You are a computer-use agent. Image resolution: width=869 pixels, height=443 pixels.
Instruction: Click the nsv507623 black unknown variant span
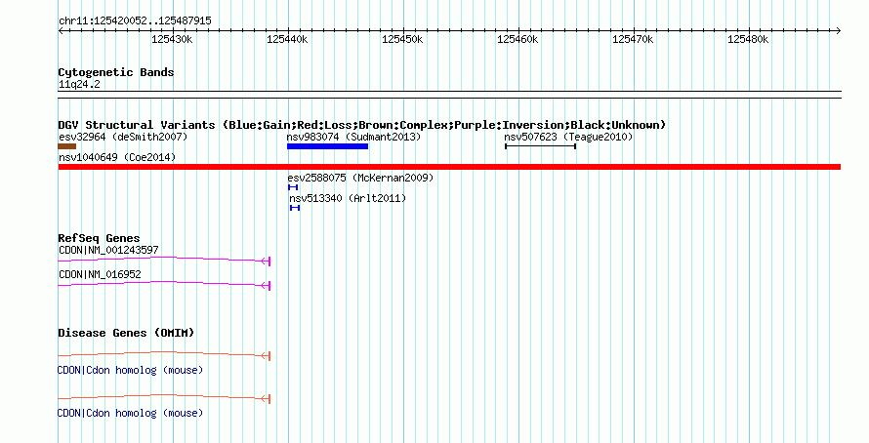pyautogui.click(x=540, y=146)
